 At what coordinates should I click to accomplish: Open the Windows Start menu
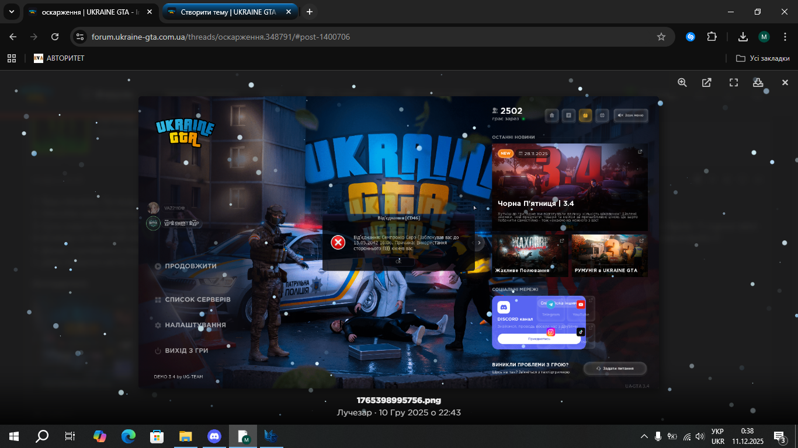point(14,436)
